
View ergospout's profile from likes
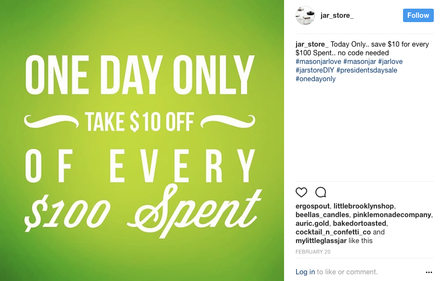click(x=312, y=206)
